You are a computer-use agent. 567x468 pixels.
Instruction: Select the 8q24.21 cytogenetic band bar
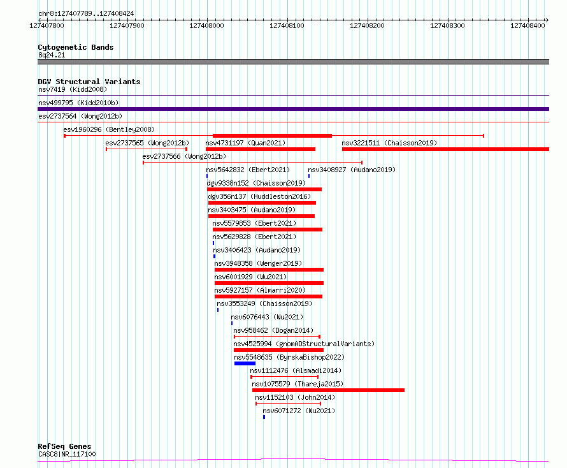[x=293, y=62]
